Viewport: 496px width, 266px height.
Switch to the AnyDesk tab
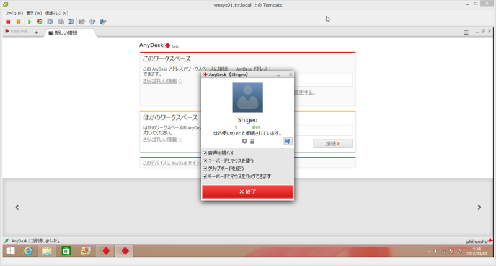16,31
